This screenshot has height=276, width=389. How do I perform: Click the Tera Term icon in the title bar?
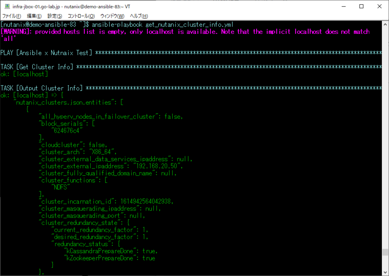coord(7,6)
